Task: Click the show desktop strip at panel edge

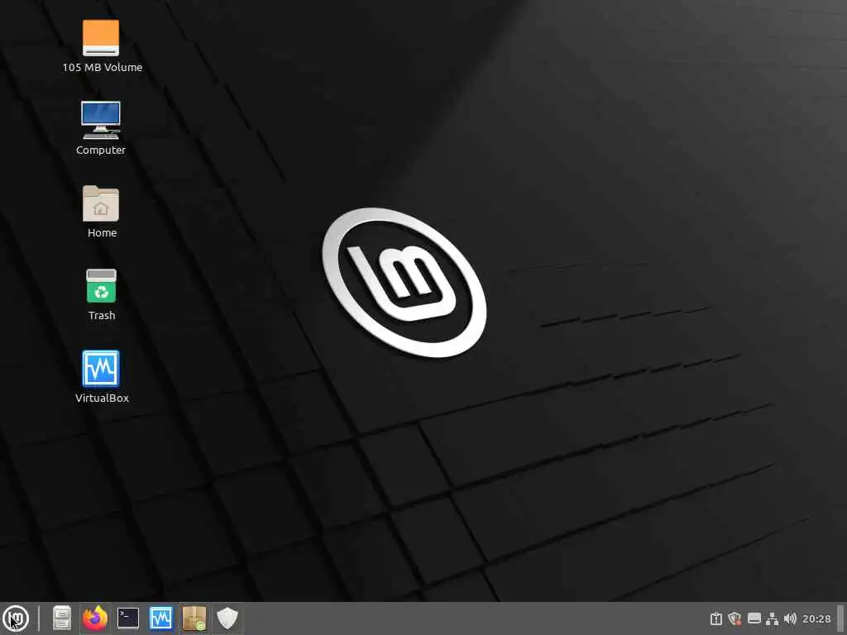Action: 841,618
